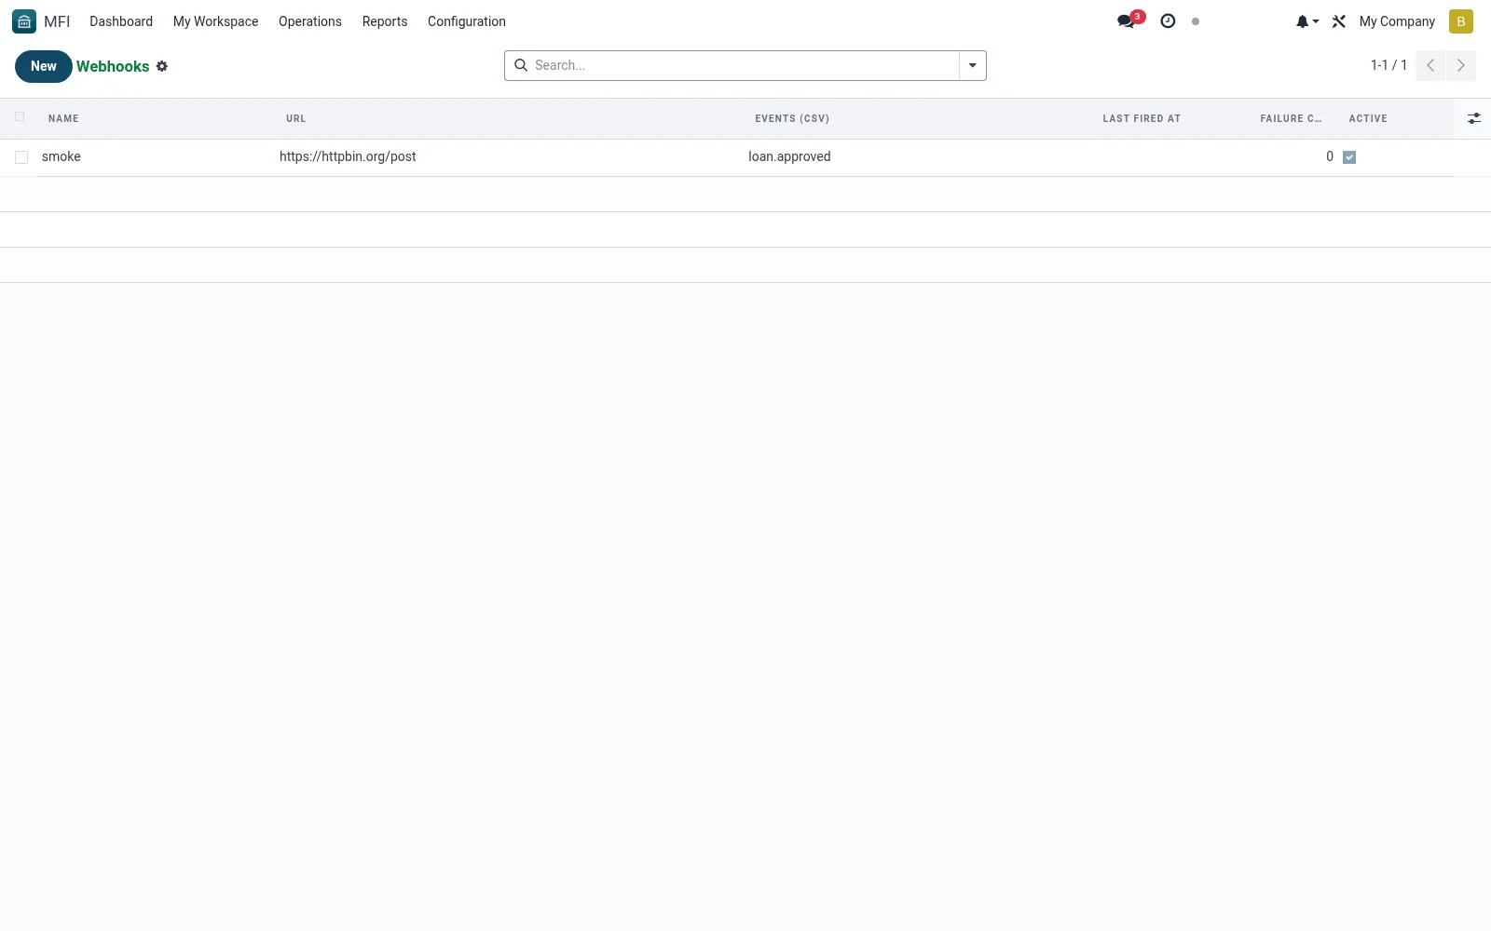Sort by Active column header
This screenshot has height=931, width=1491.
pyautogui.click(x=1368, y=118)
